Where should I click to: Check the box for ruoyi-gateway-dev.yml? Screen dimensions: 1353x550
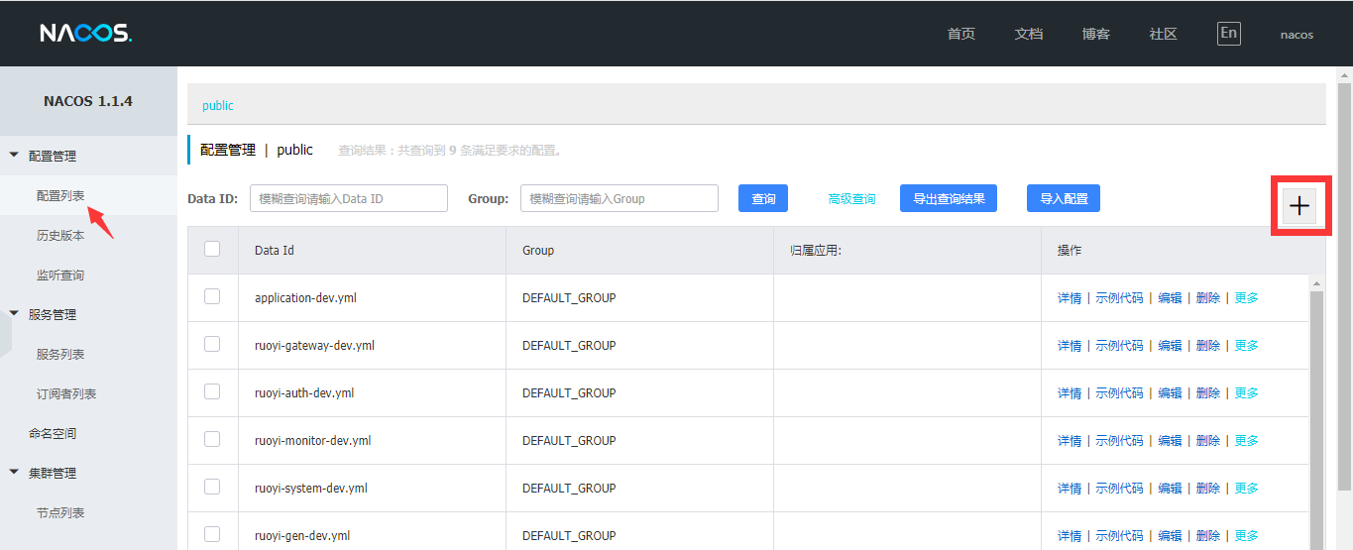[212, 344]
